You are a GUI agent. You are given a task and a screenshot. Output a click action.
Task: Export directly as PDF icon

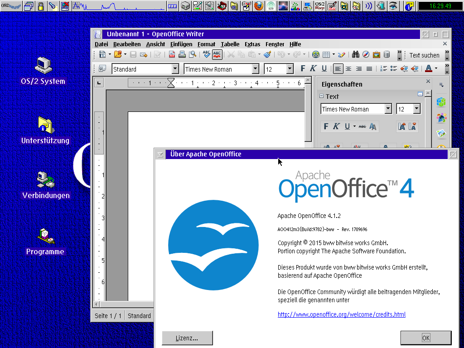172,54
